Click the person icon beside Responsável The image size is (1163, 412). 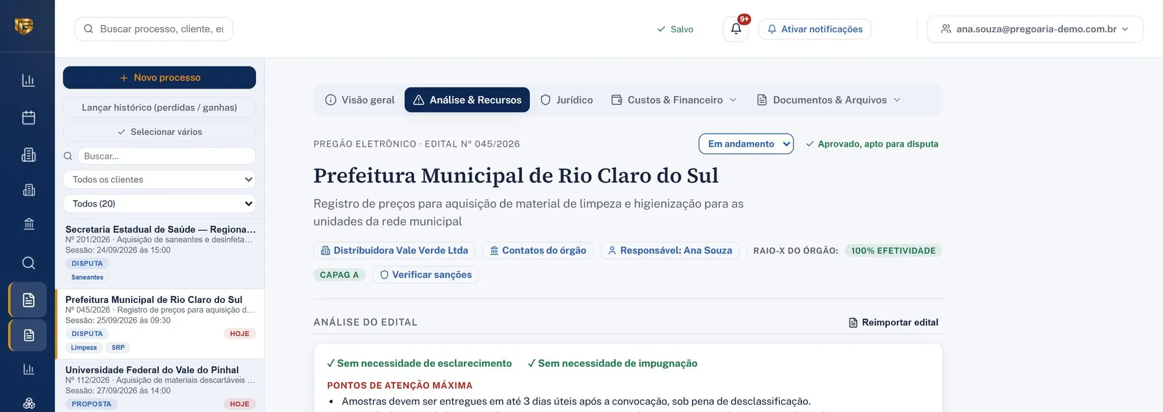click(612, 251)
